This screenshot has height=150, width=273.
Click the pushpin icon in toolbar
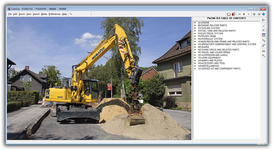pyautogui.click(x=71, y=14)
